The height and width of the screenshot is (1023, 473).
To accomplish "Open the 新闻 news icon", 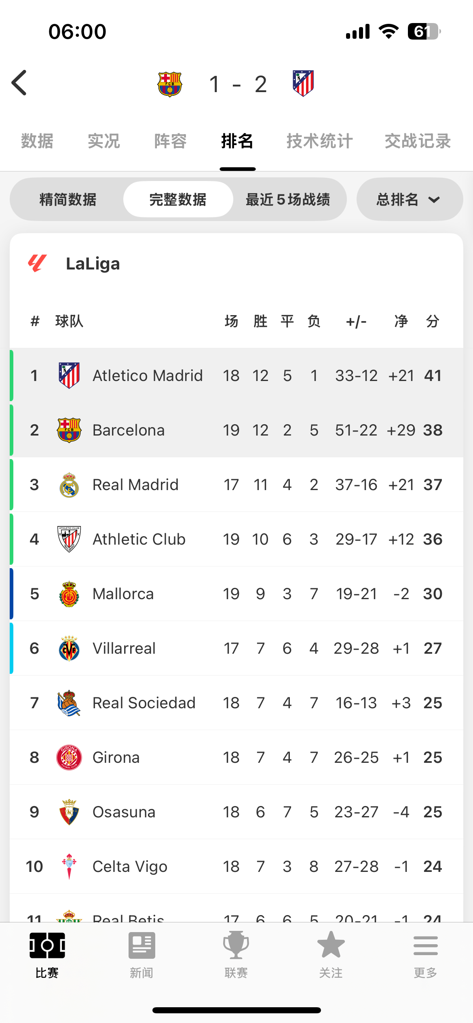I will pyautogui.click(x=141, y=945).
